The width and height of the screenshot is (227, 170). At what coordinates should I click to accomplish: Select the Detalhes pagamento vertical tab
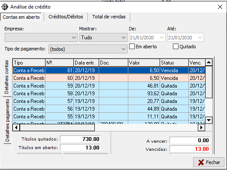pos(7,120)
